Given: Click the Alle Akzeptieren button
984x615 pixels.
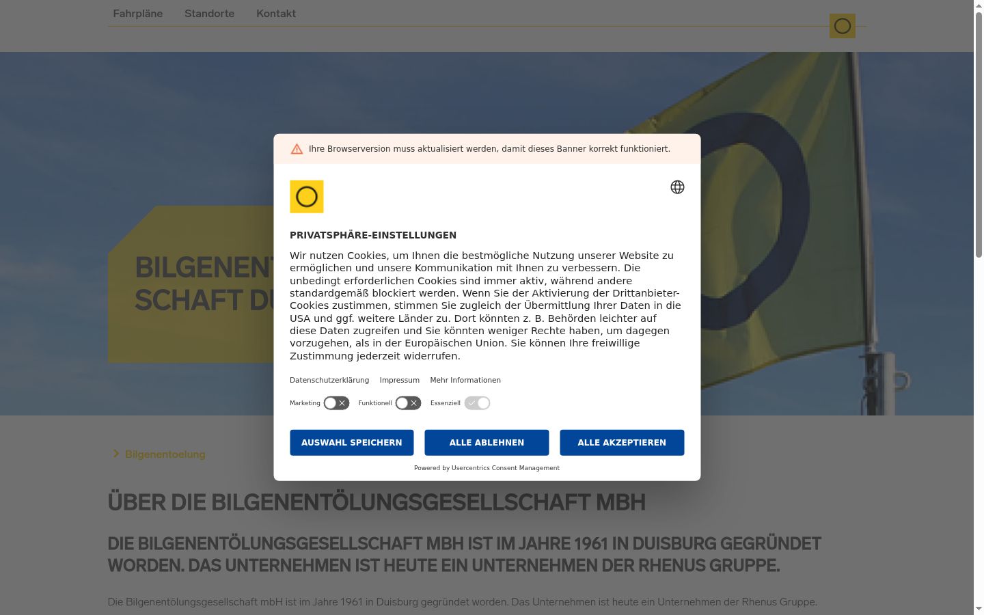Looking at the screenshot, I should coord(622,443).
